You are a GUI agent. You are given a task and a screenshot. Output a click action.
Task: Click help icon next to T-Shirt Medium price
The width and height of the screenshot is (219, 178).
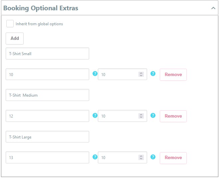click(x=95, y=115)
